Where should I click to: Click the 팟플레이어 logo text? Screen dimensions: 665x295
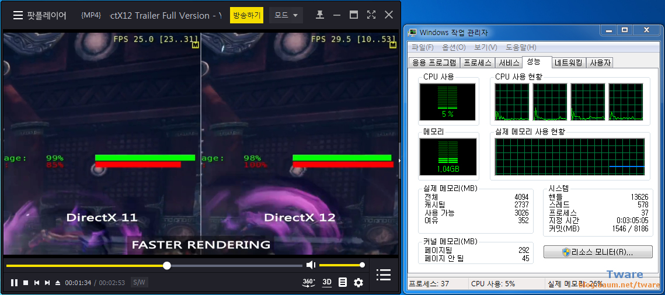[x=47, y=15]
